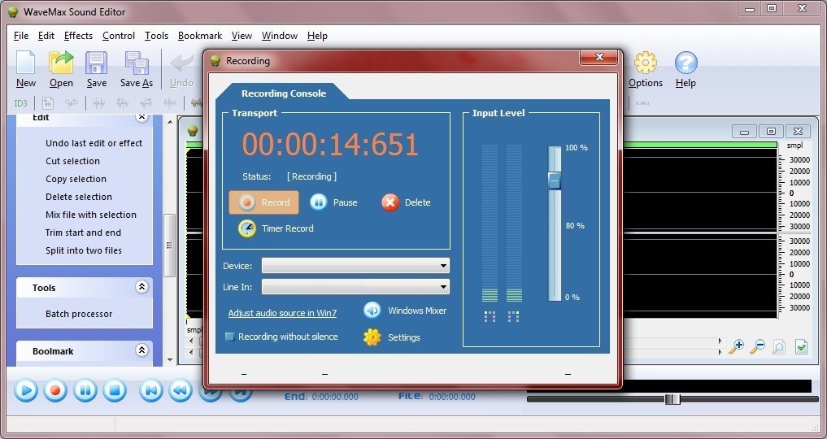This screenshot has height=439, width=827.
Task: Open the Tools menu in the menu bar
Action: point(157,36)
